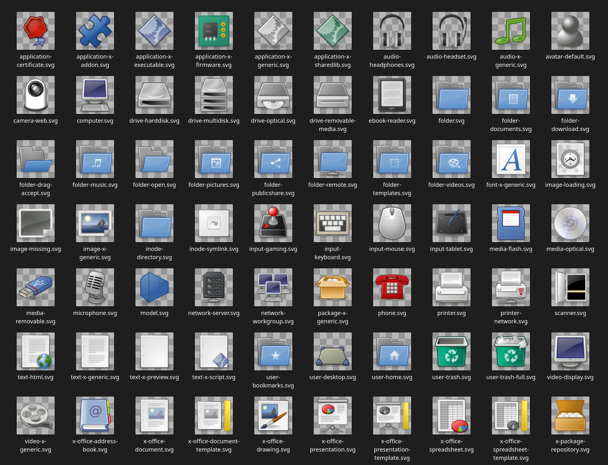This screenshot has height=465, width=608.
Task: Select the audio-headphones icon
Action: (392, 31)
